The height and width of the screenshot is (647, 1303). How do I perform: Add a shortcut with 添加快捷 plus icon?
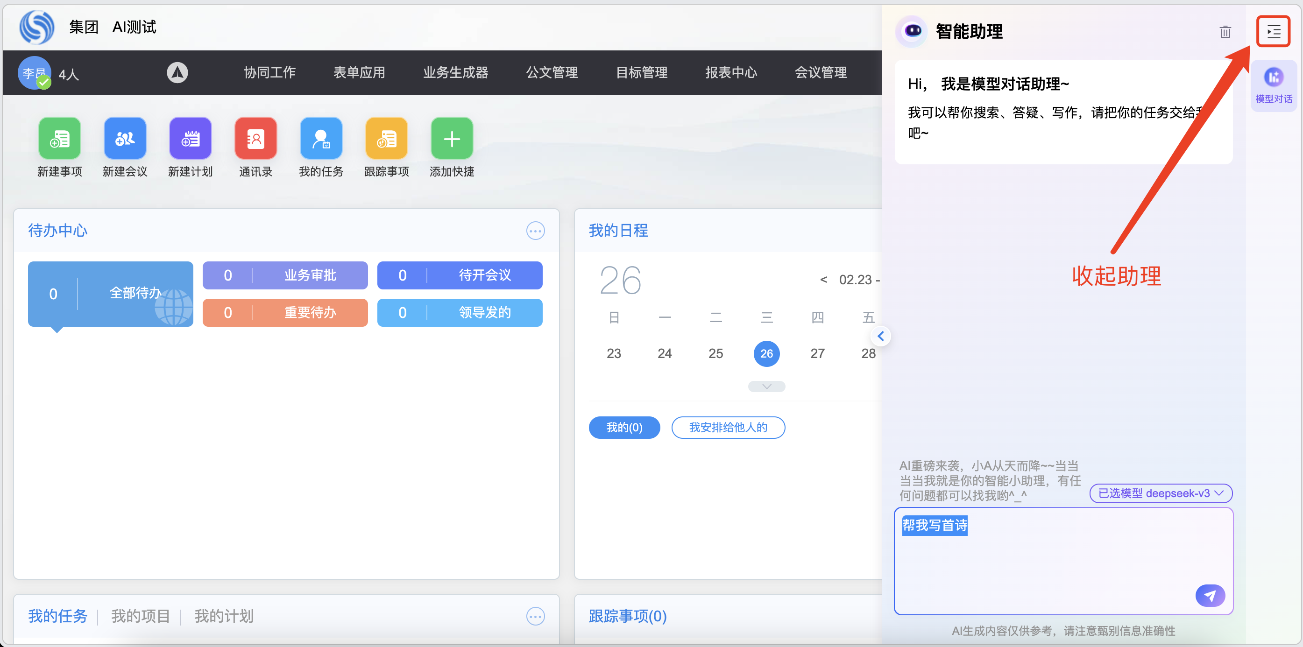[x=452, y=139]
